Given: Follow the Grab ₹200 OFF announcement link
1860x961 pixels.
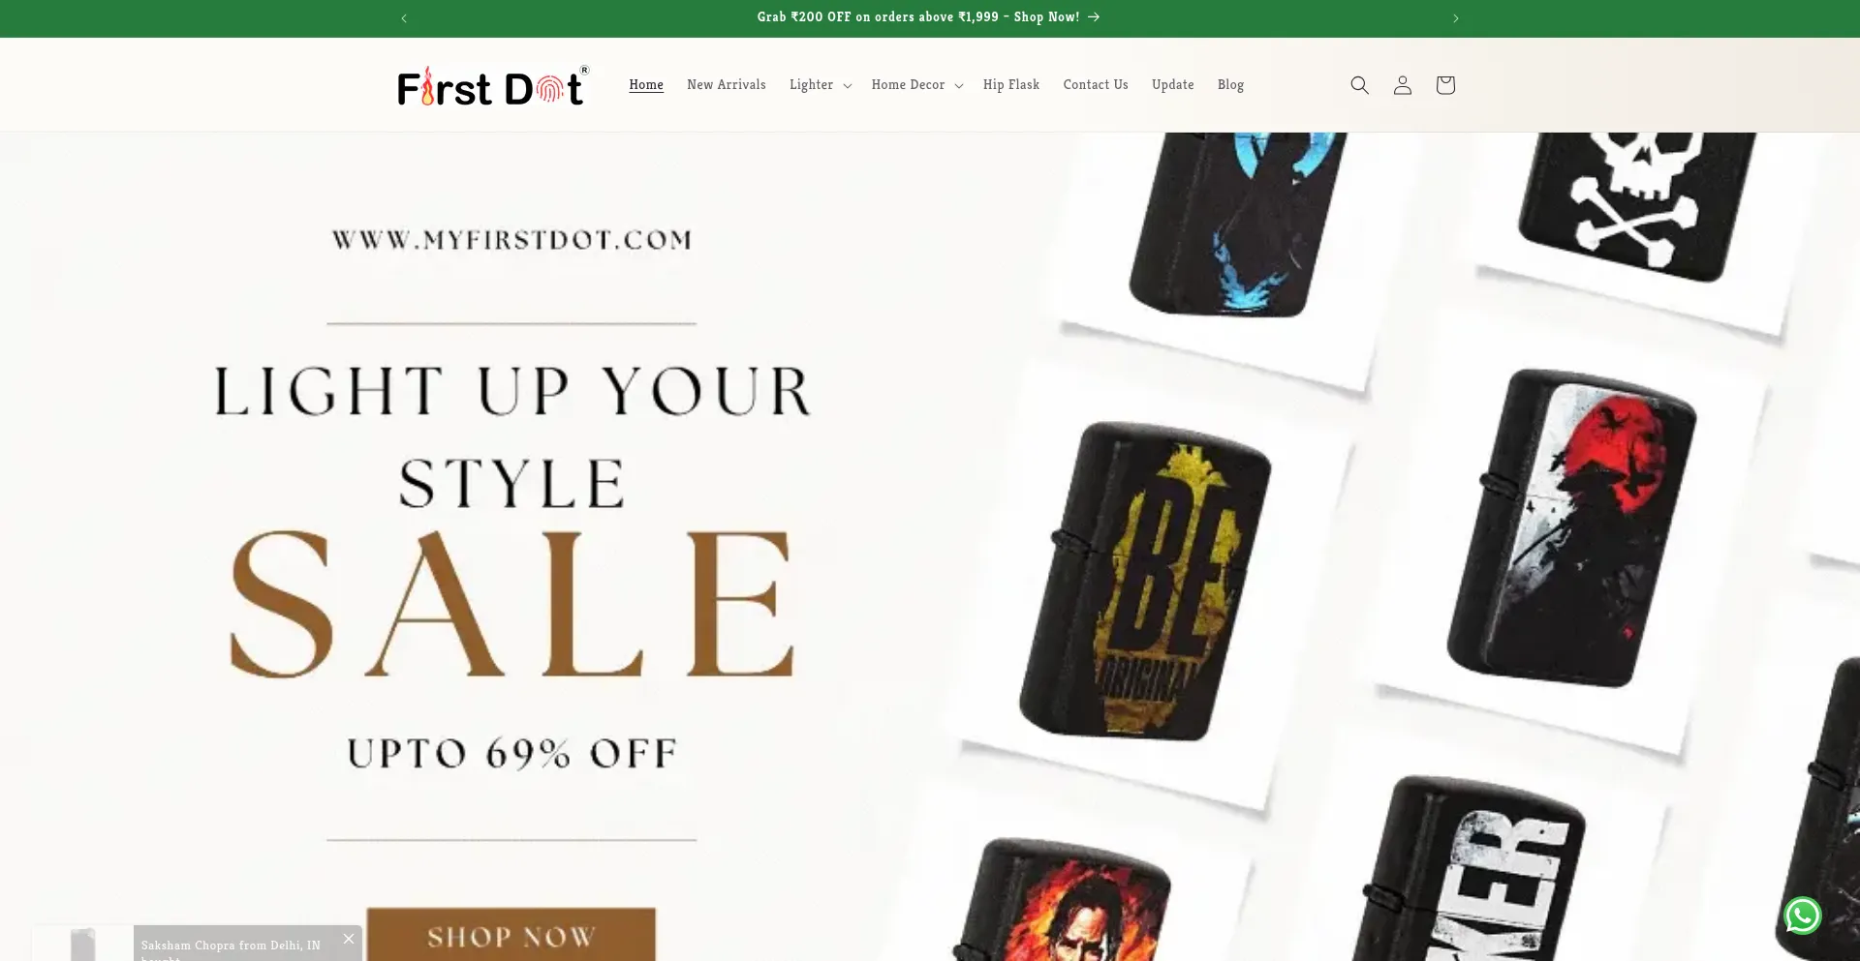Looking at the screenshot, I should pyautogui.click(x=928, y=17).
